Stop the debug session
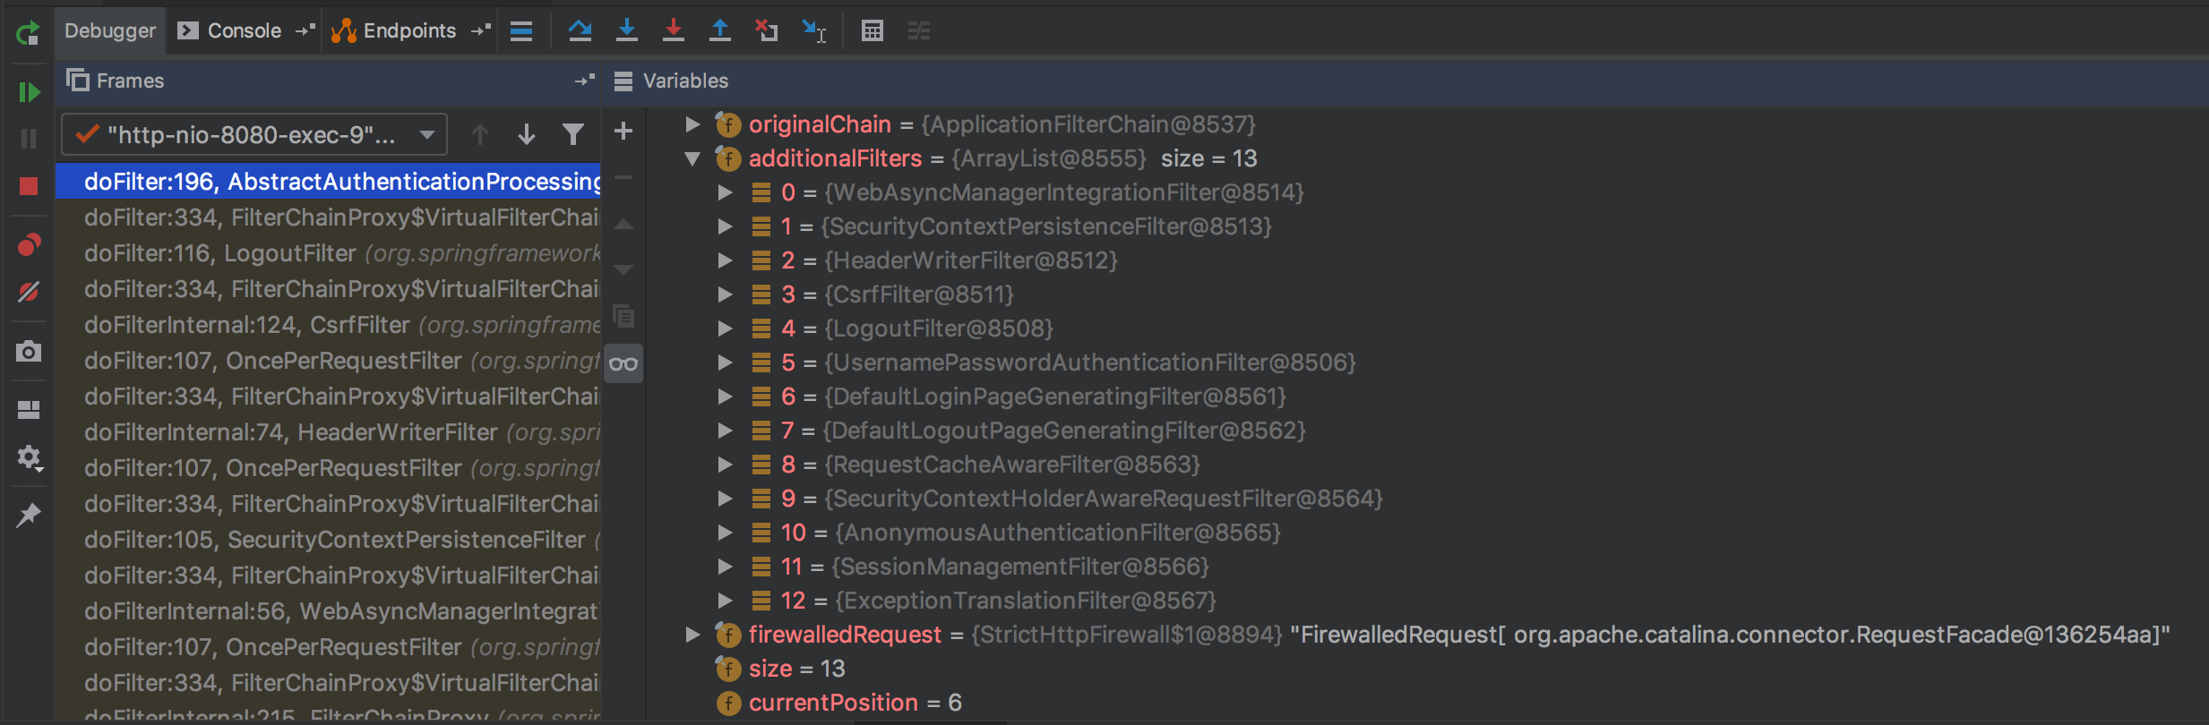This screenshot has width=2209, height=725. (x=29, y=186)
